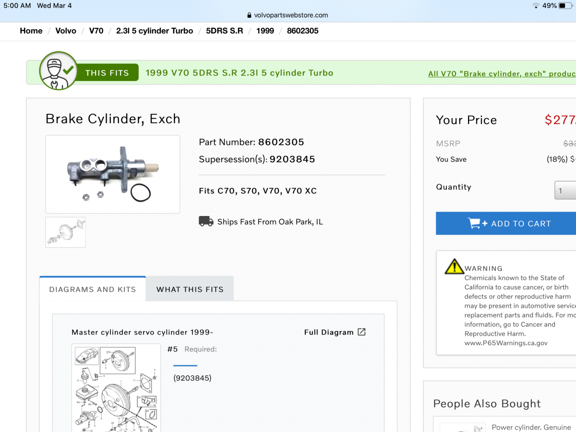Navigate to the 2.3l 5 cylinder Turbo breadcrumb
The image size is (576, 432).
[155, 31]
